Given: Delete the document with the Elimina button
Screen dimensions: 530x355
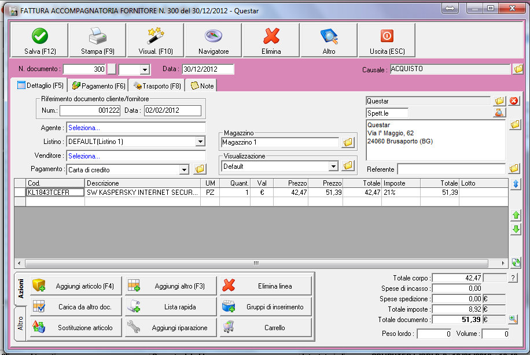Looking at the screenshot, I should [x=271, y=41].
